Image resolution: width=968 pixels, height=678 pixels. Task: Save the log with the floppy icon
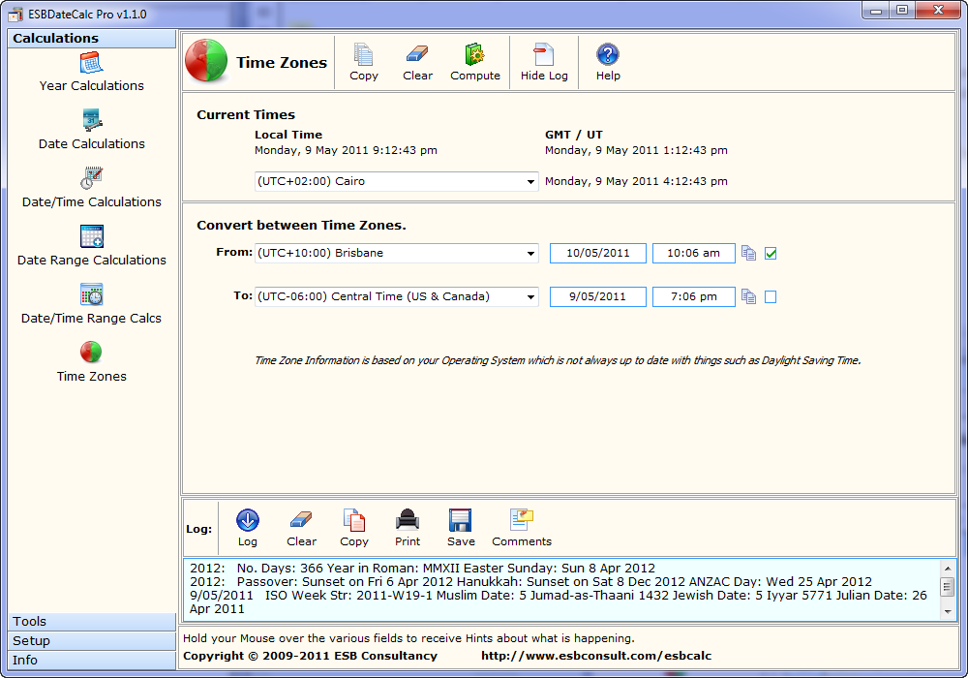(x=461, y=528)
